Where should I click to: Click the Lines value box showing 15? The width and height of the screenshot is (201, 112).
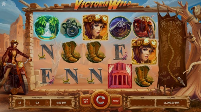click(20, 103)
